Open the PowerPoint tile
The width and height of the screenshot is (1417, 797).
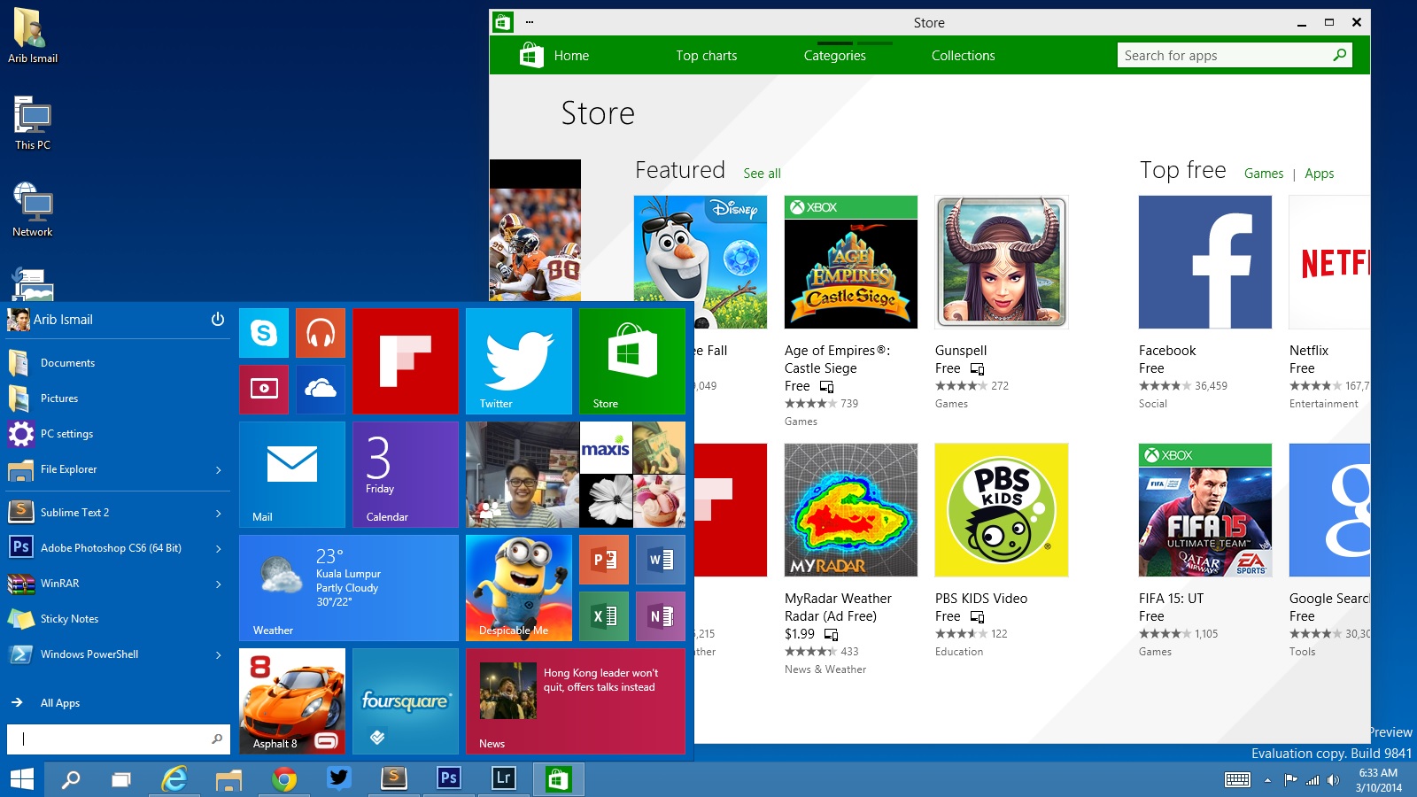(x=604, y=560)
